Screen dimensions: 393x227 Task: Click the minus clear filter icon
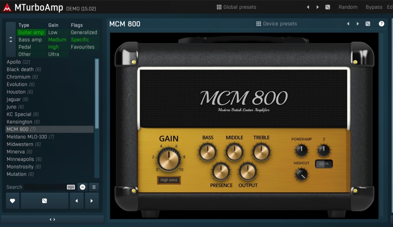83,187
